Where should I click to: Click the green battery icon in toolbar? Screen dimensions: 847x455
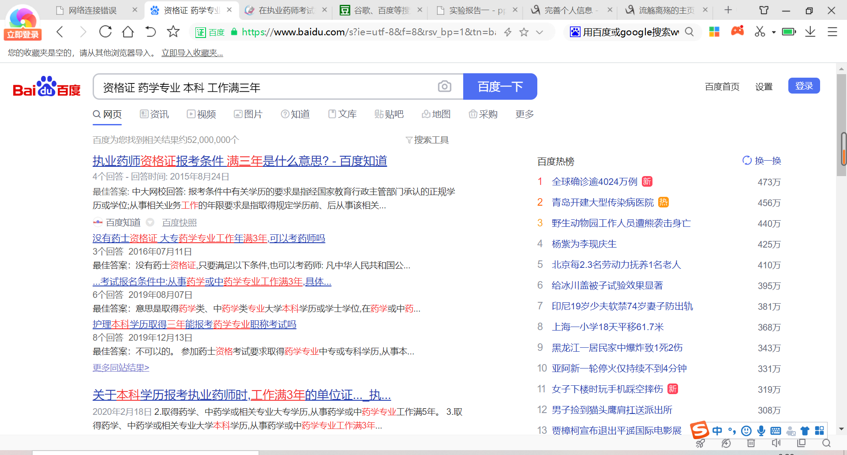[x=789, y=32]
